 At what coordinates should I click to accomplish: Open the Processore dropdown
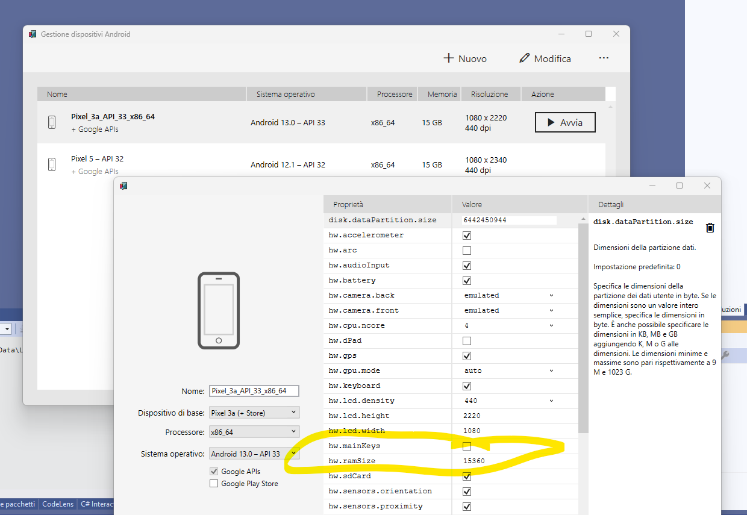point(254,432)
